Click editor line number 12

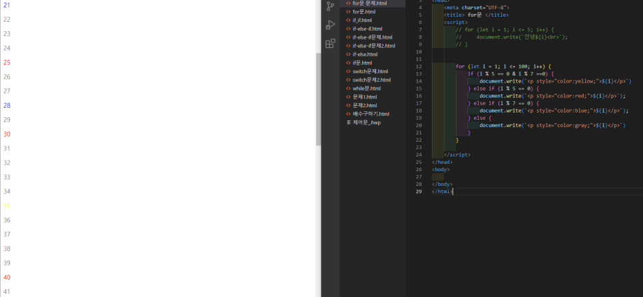(x=418, y=67)
